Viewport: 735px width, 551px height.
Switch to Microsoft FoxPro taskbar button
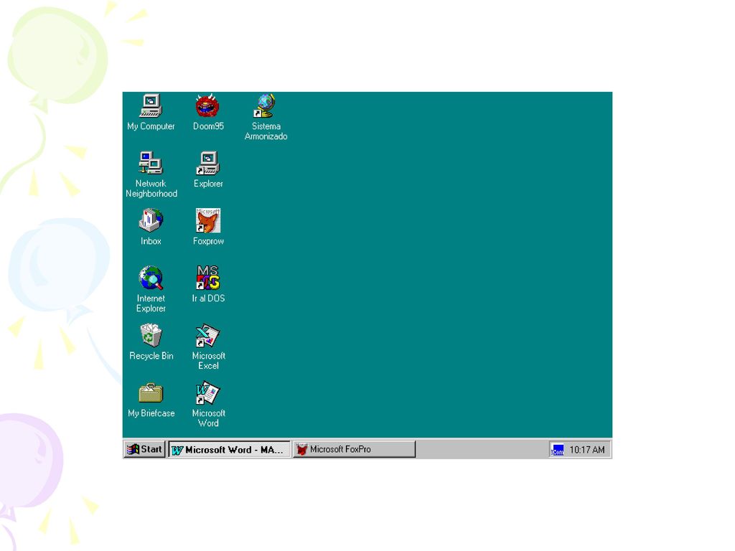click(x=355, y=449)
